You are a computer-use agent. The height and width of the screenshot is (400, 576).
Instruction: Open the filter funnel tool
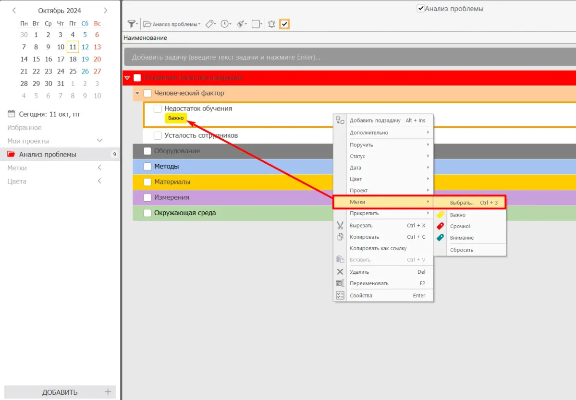coord(131,24)
